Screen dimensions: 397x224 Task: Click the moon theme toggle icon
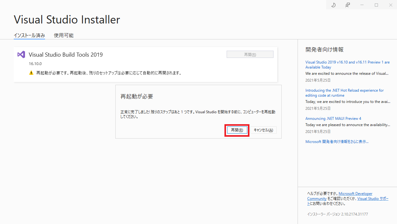point(333,5)
